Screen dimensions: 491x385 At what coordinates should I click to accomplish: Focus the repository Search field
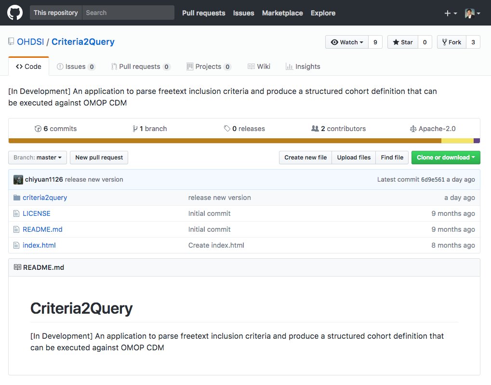(128, 13)
